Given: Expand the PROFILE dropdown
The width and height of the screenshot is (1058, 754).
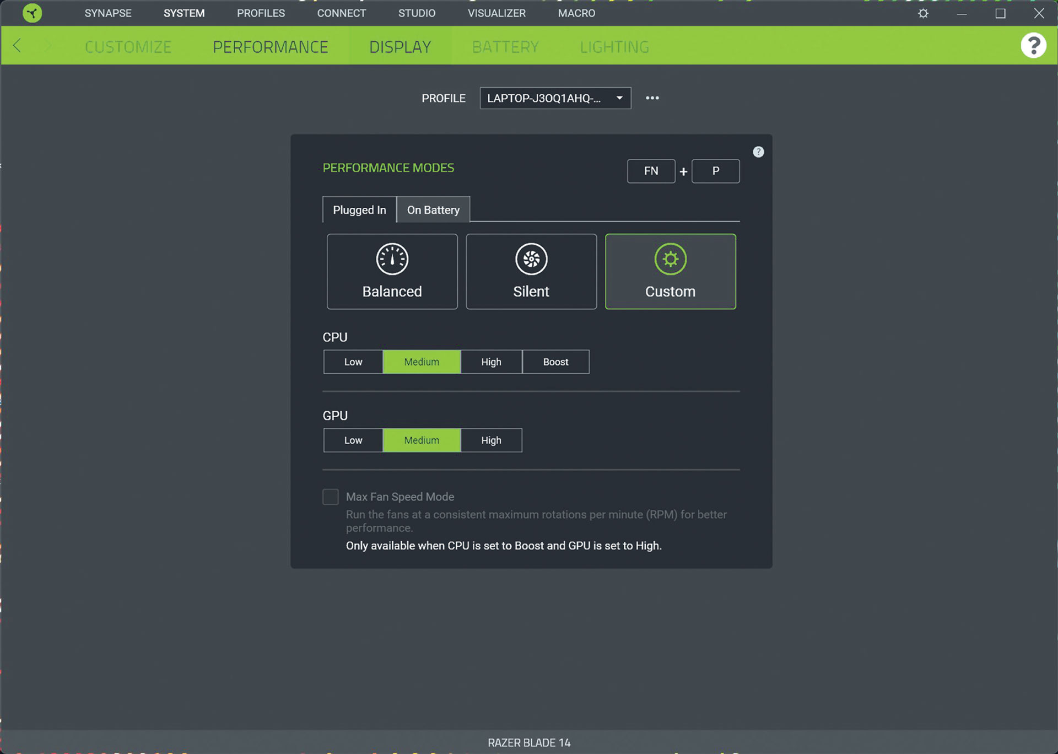Looking at the screenshot, I should [555, 98].
